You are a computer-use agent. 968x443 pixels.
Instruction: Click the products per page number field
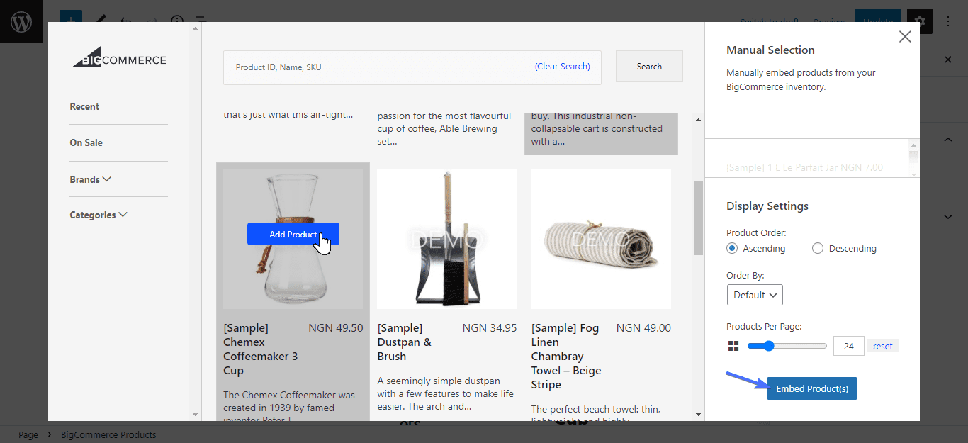[x=848, y=346]
